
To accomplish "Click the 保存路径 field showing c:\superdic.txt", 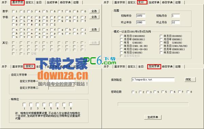I will pyautogui.click(x=153, y=80).
